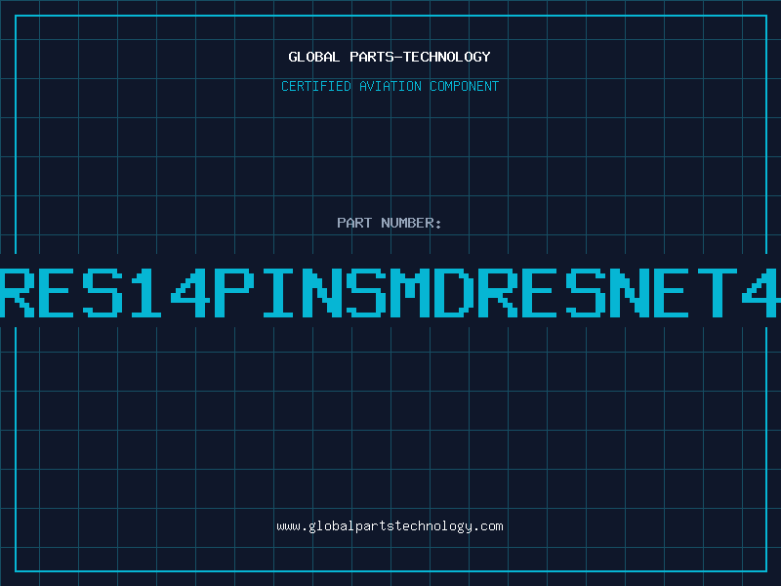
Task: Select the large part number text
Action: pyautogui.click(x=390, y=292)
